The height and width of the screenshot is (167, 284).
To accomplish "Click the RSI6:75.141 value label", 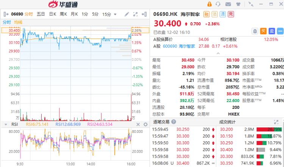I will pos(37,124).
